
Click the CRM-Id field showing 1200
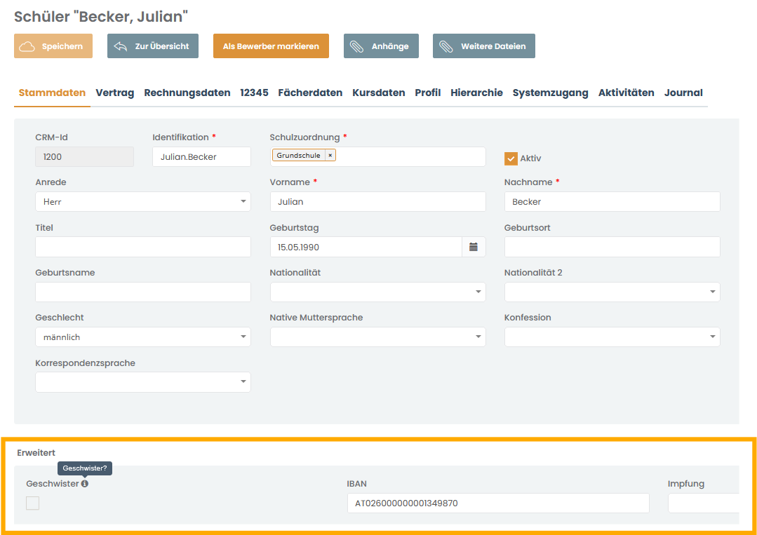[x=84, y=157]
